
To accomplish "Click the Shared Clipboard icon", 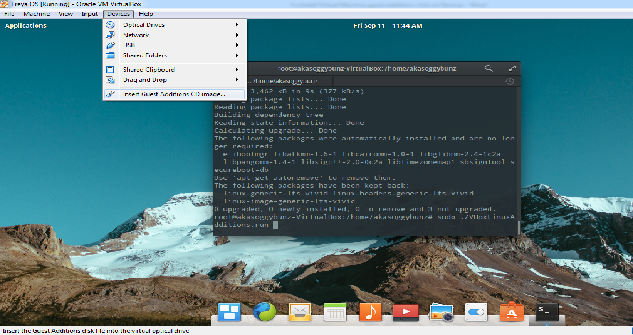I will 110,70.
